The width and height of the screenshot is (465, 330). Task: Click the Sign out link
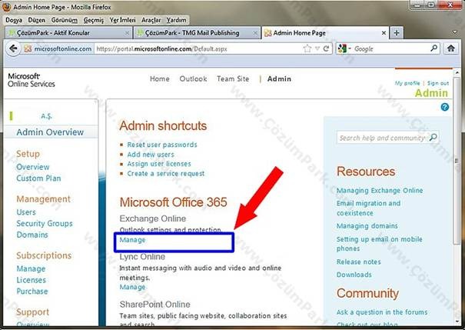tap(438, 83)
